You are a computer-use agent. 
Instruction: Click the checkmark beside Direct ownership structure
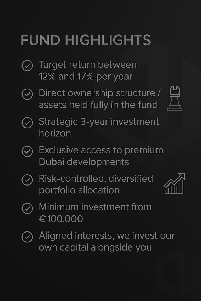(27, 94)
